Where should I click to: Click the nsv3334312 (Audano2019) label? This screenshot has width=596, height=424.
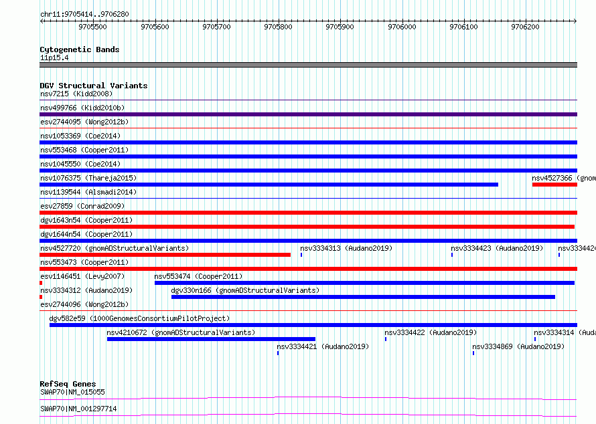click(86, 290)
